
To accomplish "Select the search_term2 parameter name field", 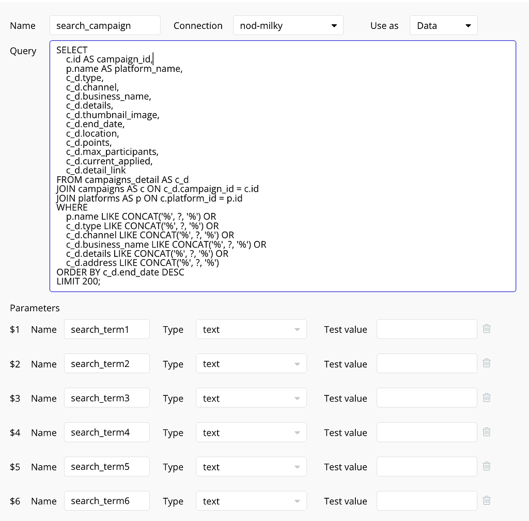I will pos(106,363).
